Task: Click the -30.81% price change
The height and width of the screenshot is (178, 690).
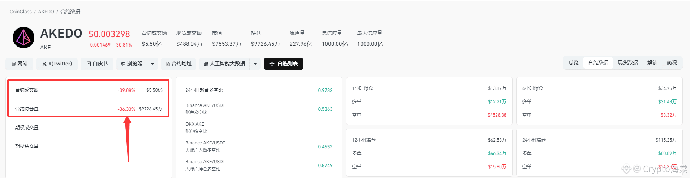Action: coord(123,45)
